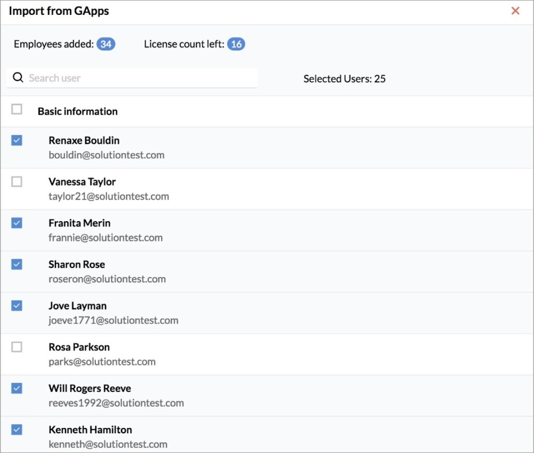
Task: Click the Employees added count badge
Action: 106,45
